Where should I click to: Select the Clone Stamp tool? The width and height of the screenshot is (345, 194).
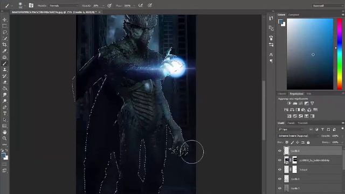pyautogui.click(x=4, y=70)
